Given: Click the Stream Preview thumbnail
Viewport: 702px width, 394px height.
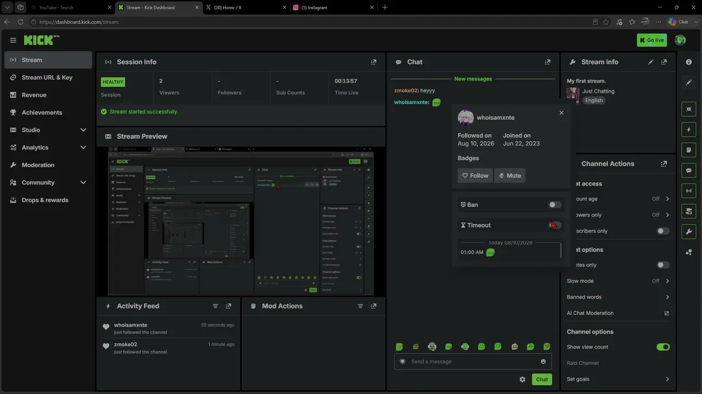Looking at the screenshot, I should 241,221.
